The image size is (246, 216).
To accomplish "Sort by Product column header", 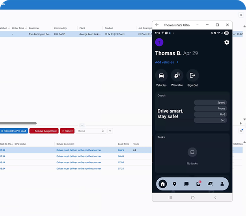I will (109, 28).
